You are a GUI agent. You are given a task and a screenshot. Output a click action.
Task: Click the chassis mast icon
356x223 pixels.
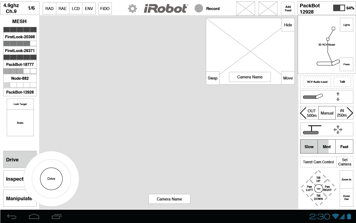[312, 130]
